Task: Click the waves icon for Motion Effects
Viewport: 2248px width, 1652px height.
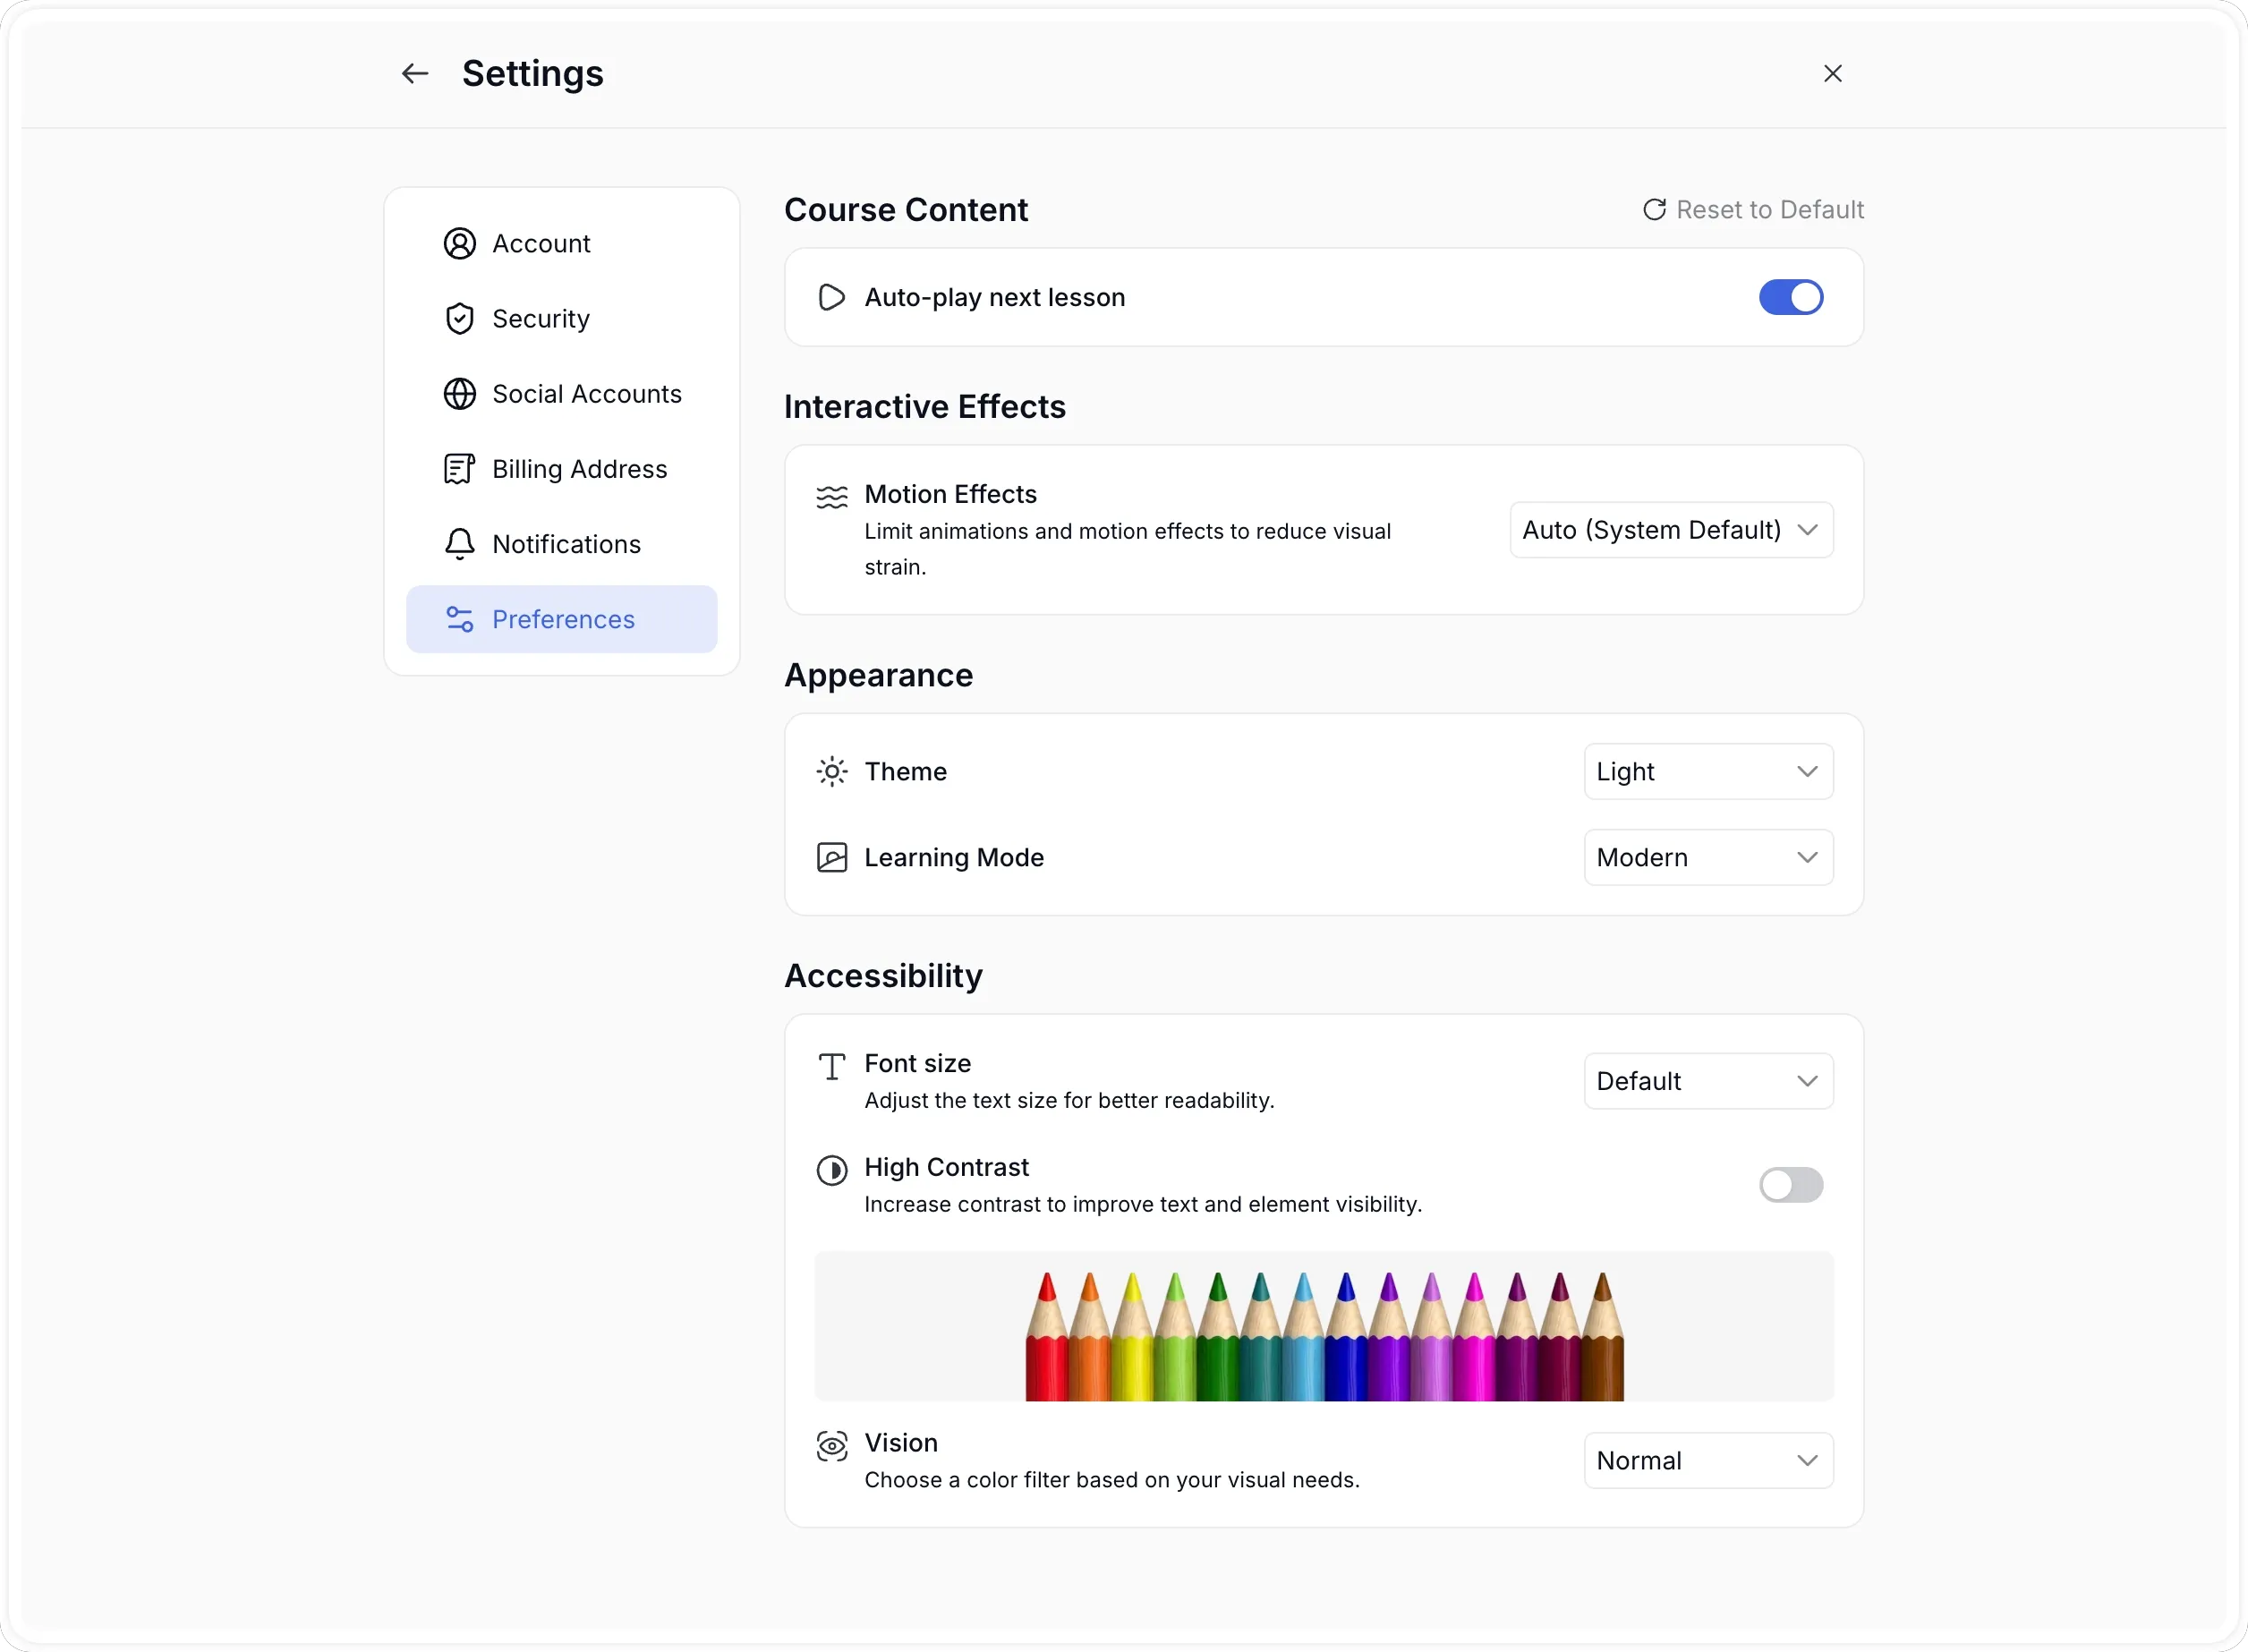Action: pyautogui.click(x=831, y=496)
